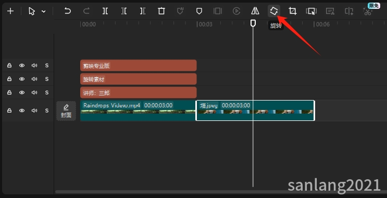Click the playhead handle on the ruler
Screen dimensions: 387x198
tap(253, 23)
